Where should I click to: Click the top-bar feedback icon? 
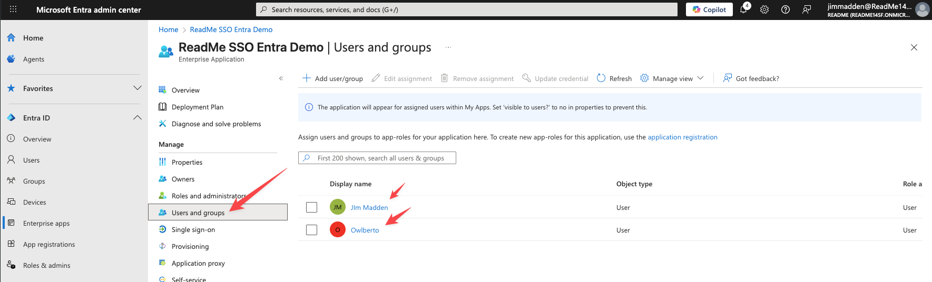[807, 9]
